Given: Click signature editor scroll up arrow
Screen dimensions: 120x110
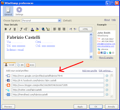Looking at the screenshot, I should point(91,35).
